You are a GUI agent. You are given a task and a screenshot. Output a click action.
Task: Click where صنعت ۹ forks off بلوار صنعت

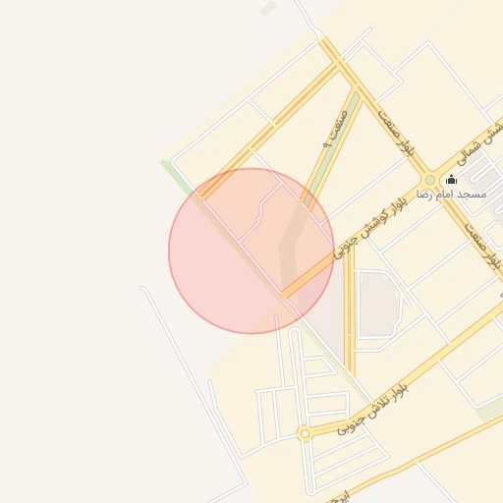click(357, 87)
